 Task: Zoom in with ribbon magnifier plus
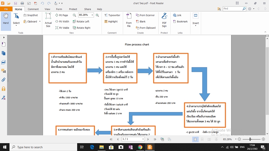(97, 15)
